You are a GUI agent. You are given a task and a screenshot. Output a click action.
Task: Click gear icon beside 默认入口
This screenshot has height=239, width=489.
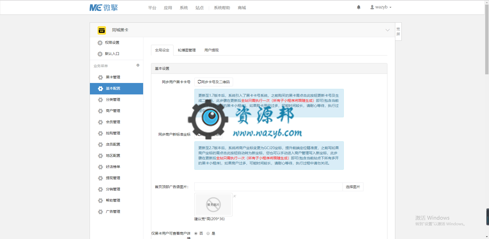pyautogui.click(x=100, y=54)
